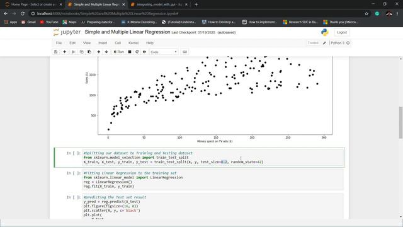Open the Research SDE bookmark
This screenshot has width=403, height=227.
click(300, 22)
